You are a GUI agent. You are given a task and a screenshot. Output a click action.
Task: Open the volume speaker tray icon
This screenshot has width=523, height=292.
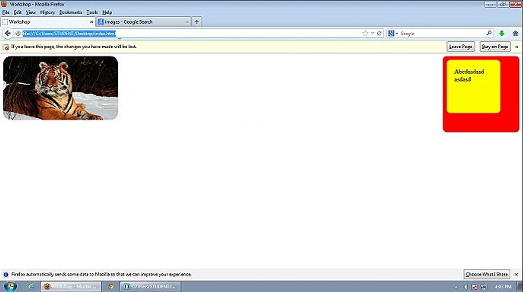[x=465, y=287]
